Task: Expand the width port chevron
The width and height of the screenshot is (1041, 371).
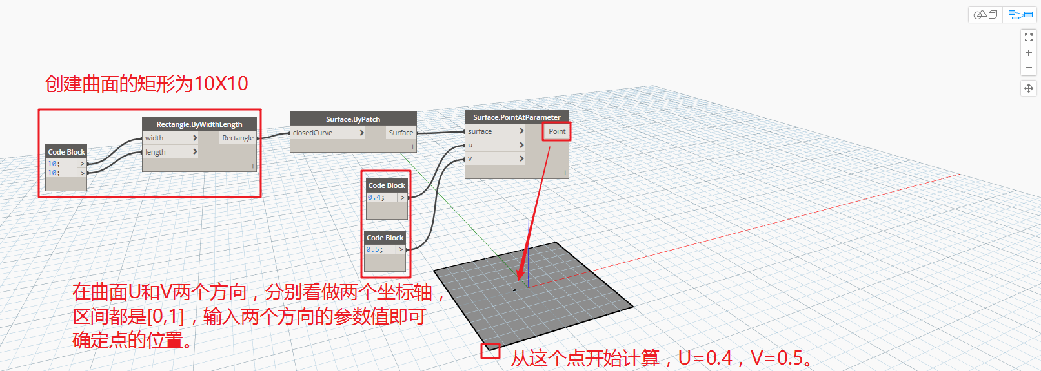Action: tap(195, 138)
